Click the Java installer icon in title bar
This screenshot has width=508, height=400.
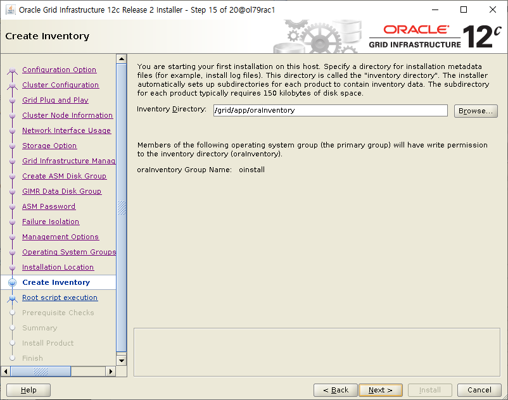point(10,9)
